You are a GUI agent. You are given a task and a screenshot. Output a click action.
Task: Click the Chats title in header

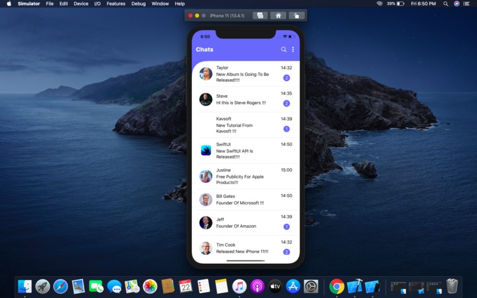point(204,49)
